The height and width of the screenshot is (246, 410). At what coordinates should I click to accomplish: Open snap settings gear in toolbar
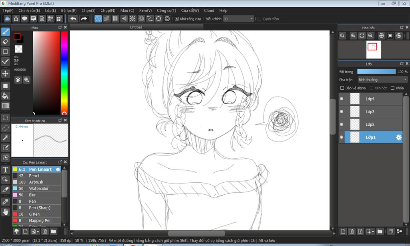(167, 19)
